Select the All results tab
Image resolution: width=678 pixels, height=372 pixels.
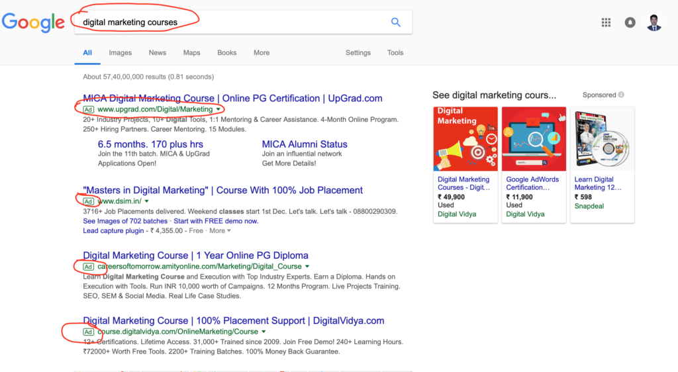click(x=87, y=53)
